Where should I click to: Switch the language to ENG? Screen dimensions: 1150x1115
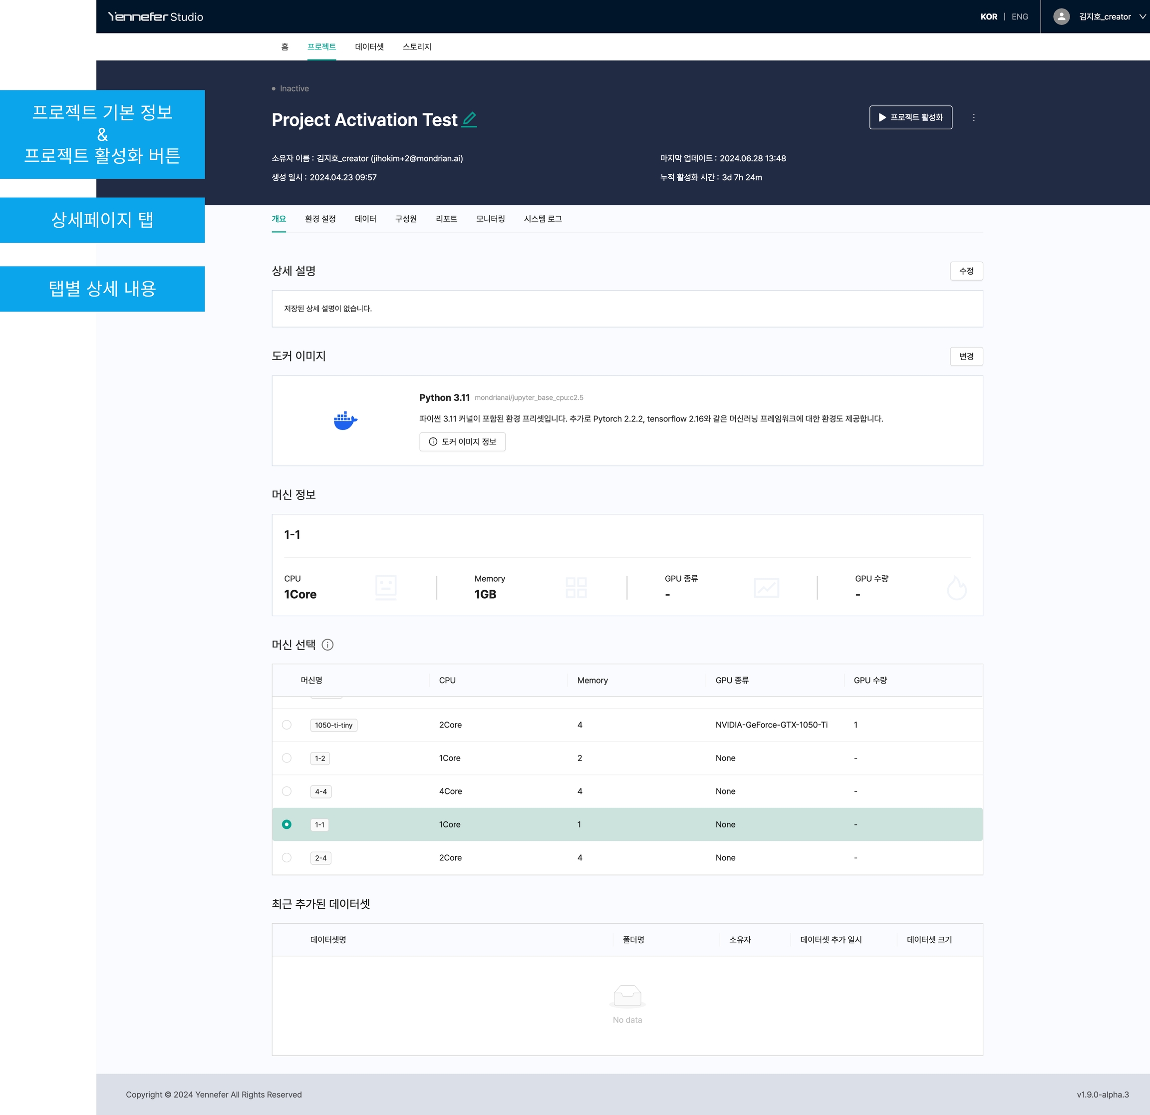pyautogui.click(x=1020, y=16)
